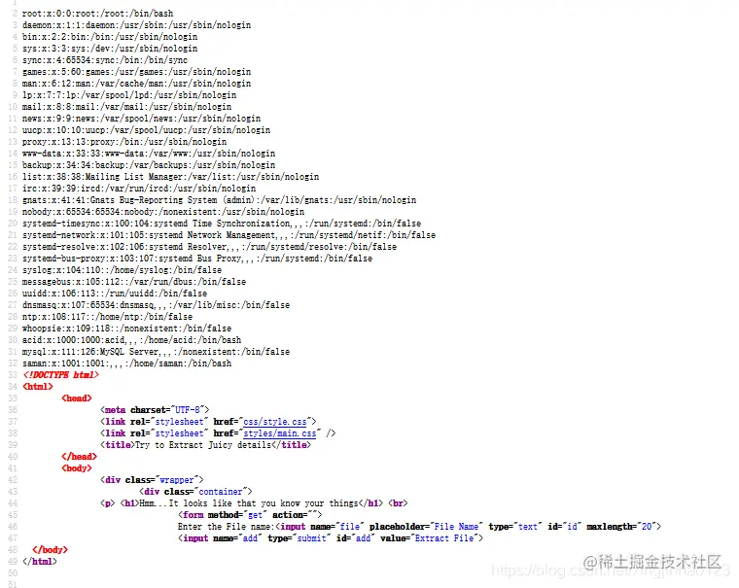
Task: Select the news:x:9:9 line
Action: (x=141, y=119)
